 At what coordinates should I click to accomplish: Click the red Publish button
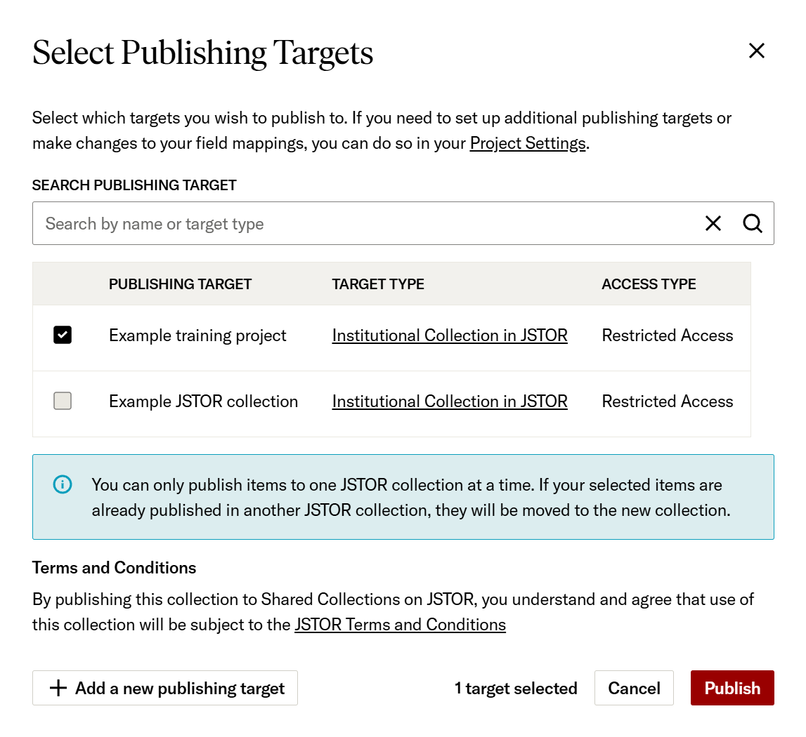(x=732, y=688)
